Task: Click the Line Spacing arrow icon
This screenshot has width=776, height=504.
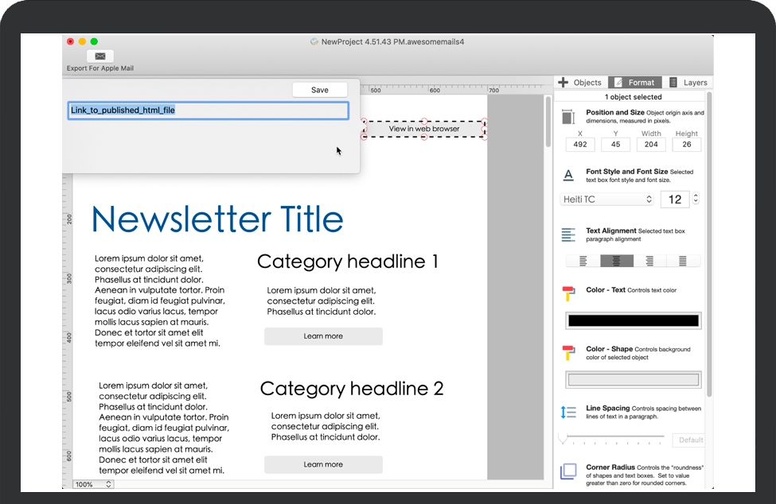Action: pos(567,411)
